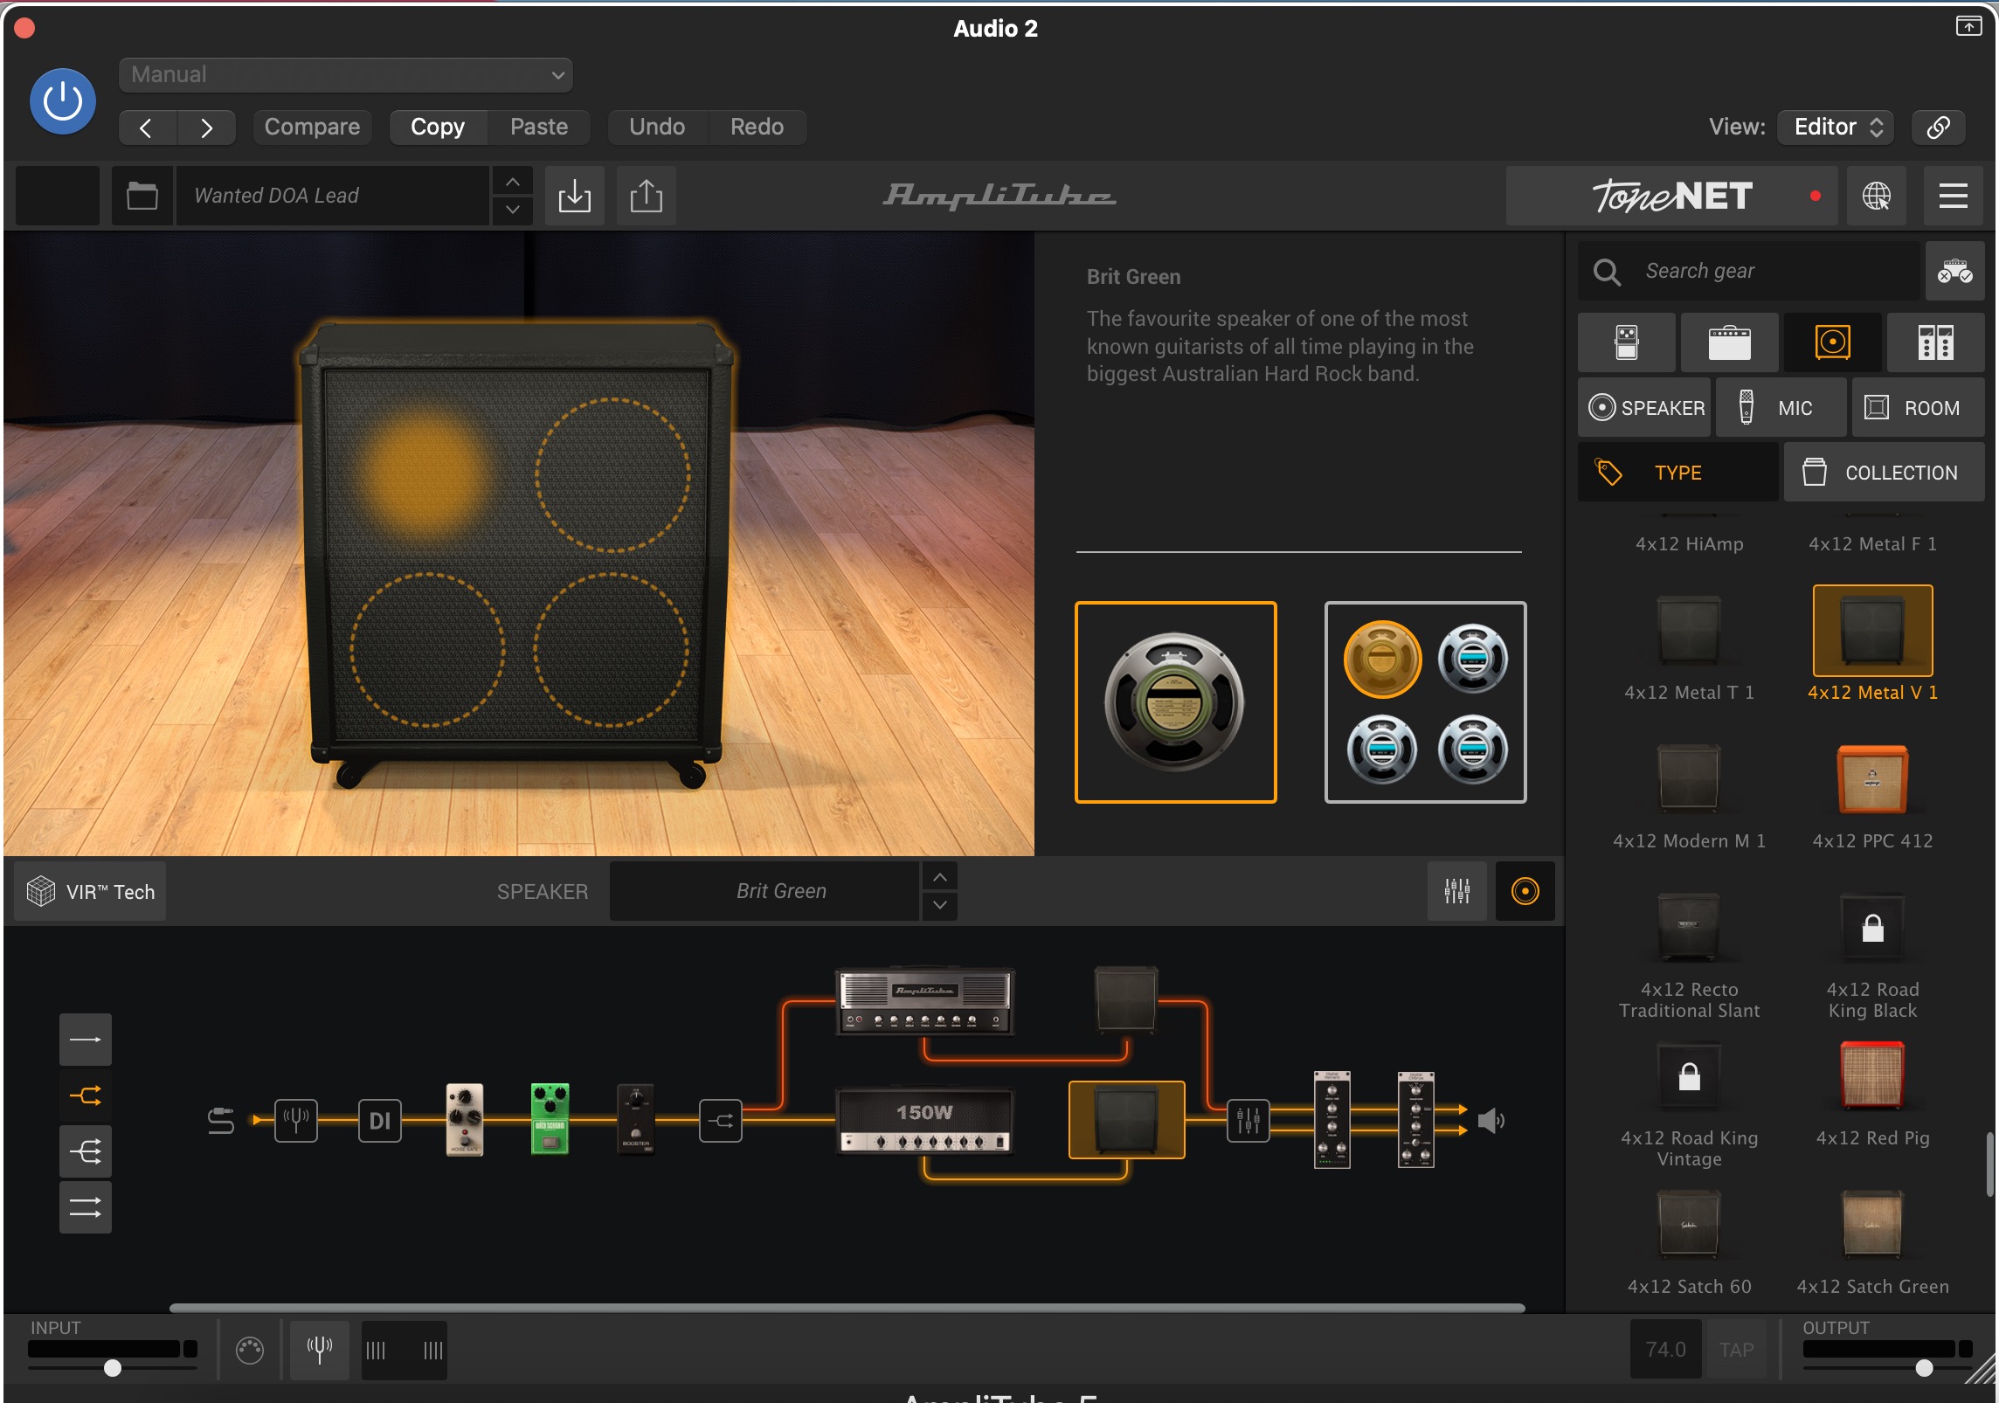The height and width of the screenshot is (1403, 1999).
Task: Switch to the SPEAKER tab
Action: 1644,408
